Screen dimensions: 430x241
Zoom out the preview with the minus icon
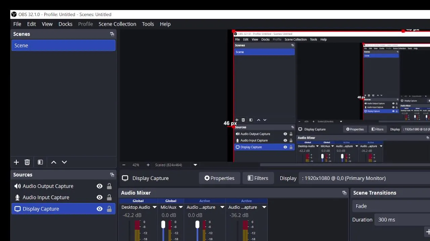click(x=124, y=165)
